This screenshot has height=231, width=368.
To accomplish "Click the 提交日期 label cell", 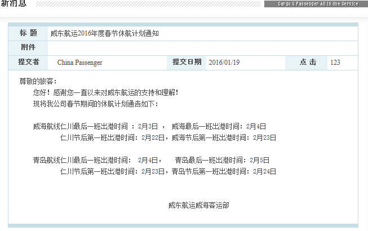I will pos(187,63).
